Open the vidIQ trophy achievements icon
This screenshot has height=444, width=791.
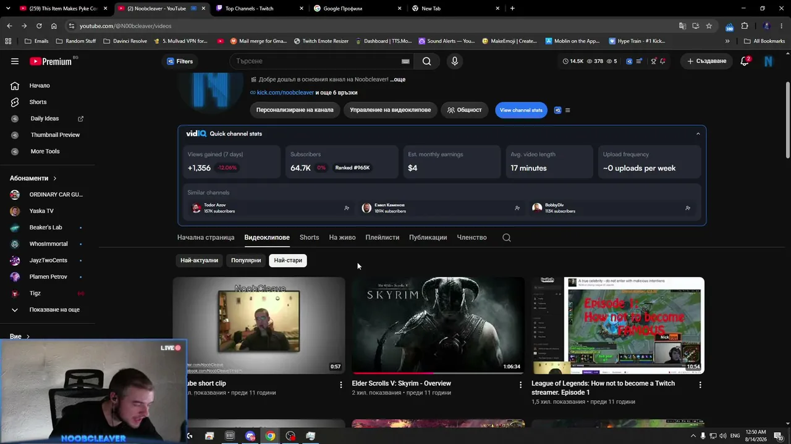coord(653,61)
